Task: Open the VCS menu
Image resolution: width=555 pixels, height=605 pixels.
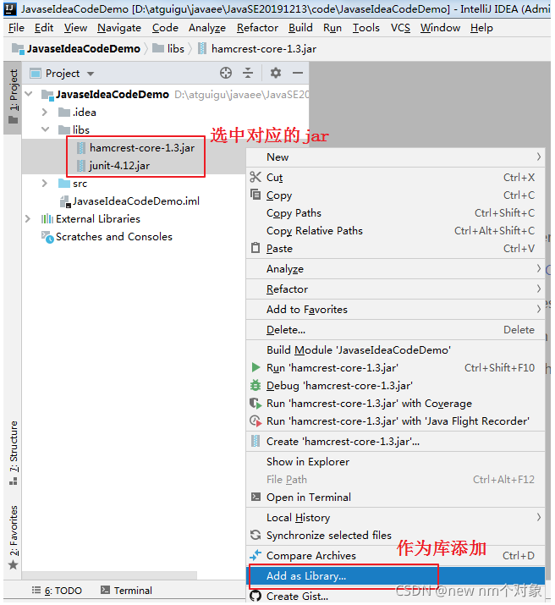Action: point(400,28)
